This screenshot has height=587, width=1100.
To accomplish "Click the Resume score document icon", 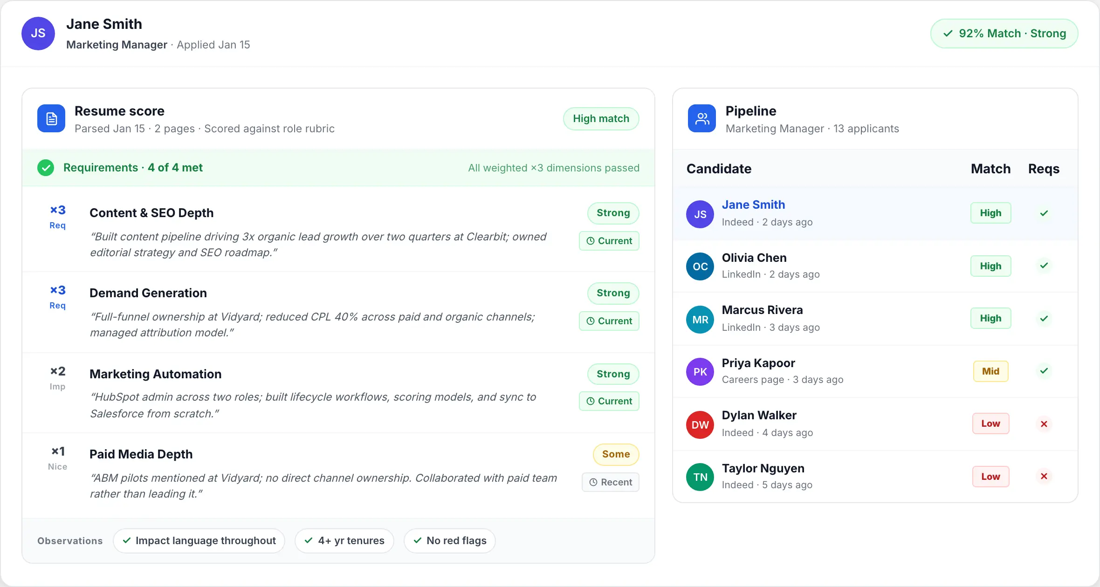I will (x=51, y=118).
